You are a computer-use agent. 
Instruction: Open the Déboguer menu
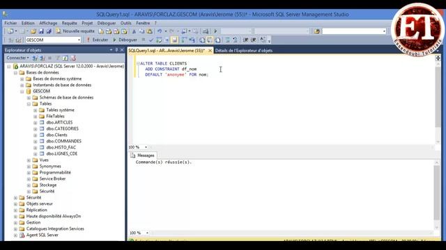107,23
